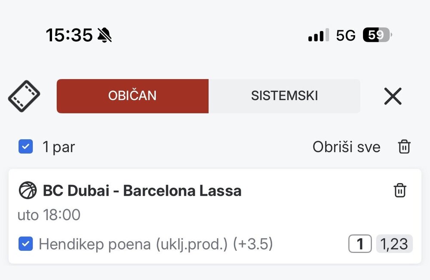
Task: Remove BC Dubai match with trash icon
Action: [400, 191]
